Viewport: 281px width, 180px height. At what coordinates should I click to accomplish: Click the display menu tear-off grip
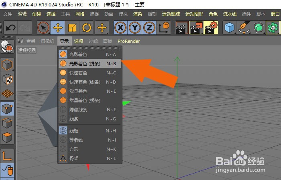pos(90,48)
